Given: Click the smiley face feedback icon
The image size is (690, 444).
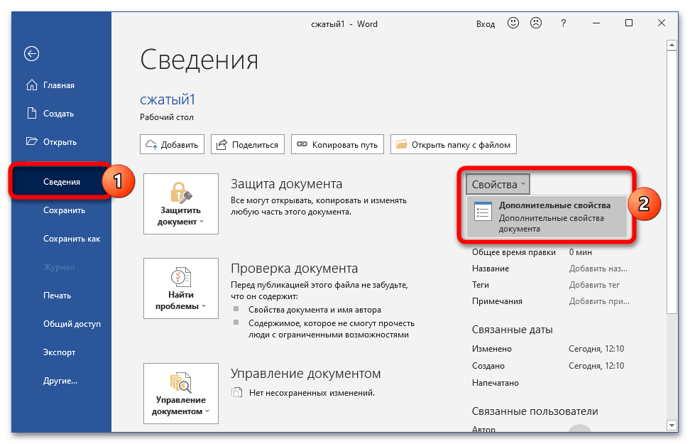Looking at the screenshot, I should click(513, 23).
